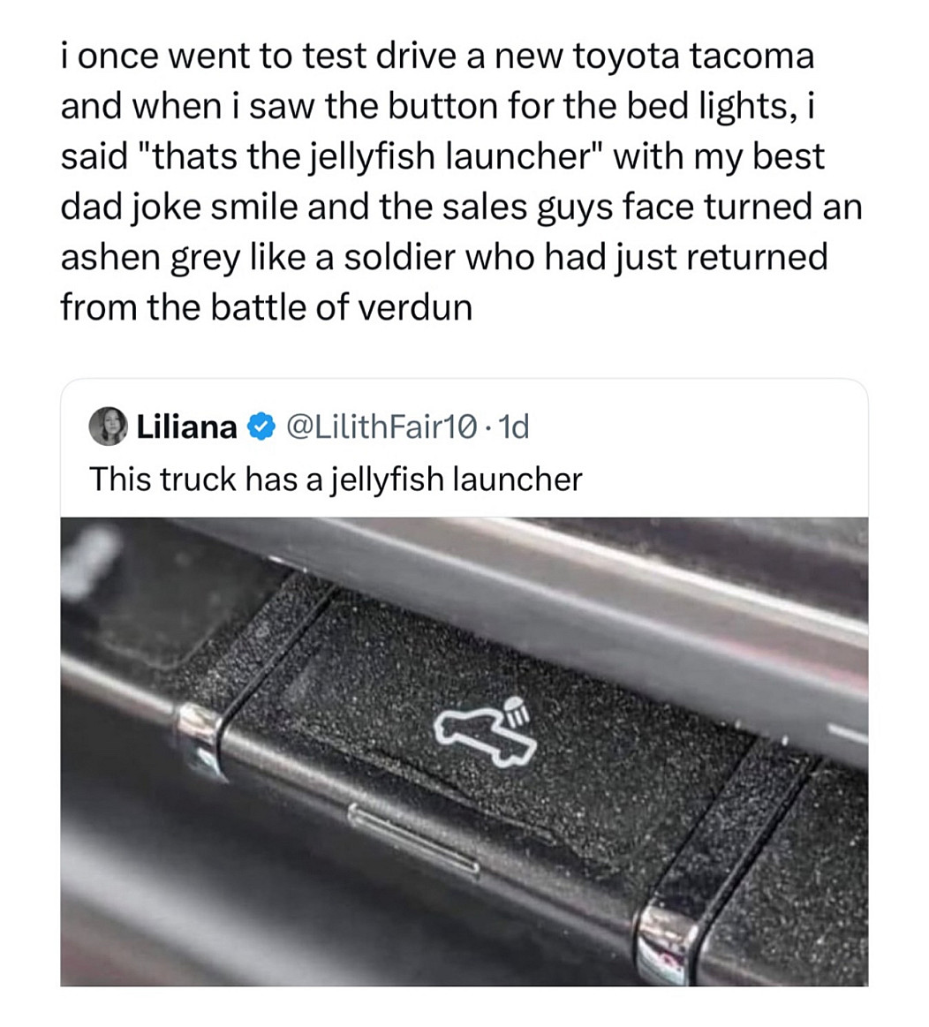Click the blurry white marking in photo's top-left
Screen dimensions: 929x1027
(93, 558)
